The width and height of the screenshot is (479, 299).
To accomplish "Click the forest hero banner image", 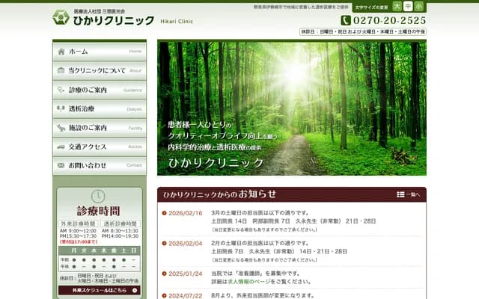I will pyautogui.click(x=292, y=108).
